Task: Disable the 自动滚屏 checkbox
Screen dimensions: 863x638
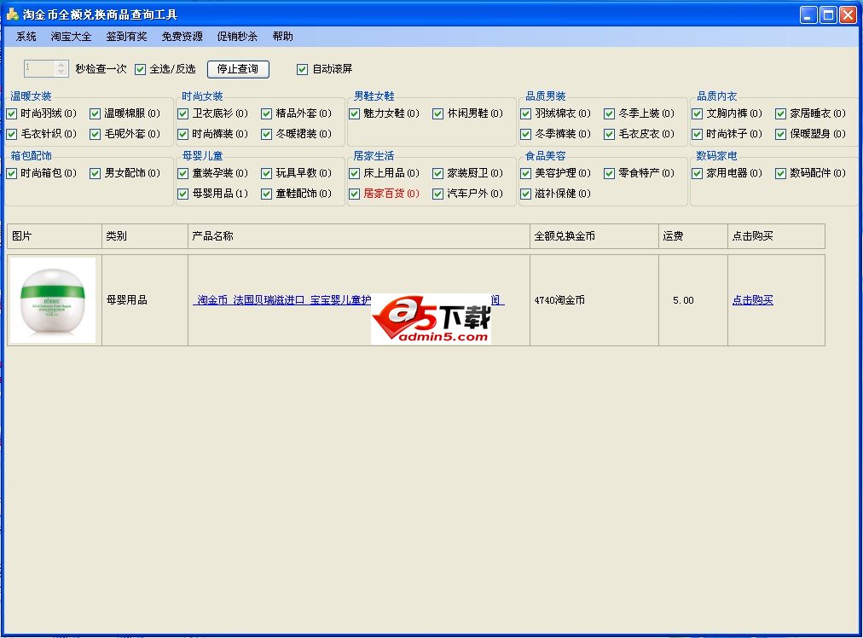Action: 303,69
